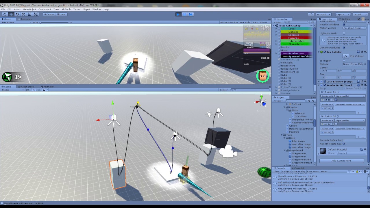Disable Lock Element script checkbox
370x208 pixels.
click(325, 81)
